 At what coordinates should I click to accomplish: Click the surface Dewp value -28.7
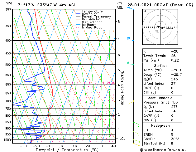click(x=176, y=75)
